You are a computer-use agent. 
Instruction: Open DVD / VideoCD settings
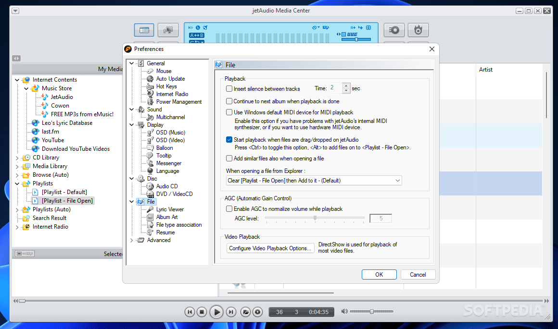coord(174,194)
